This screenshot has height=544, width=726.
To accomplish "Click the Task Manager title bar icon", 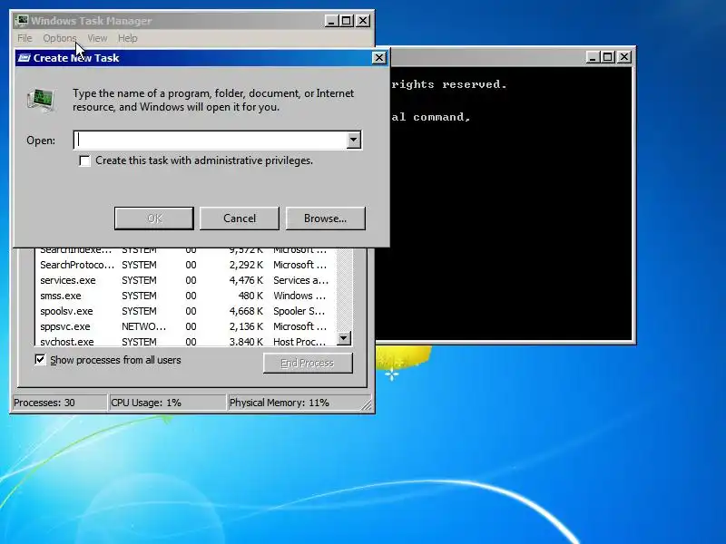I will 21,20.
